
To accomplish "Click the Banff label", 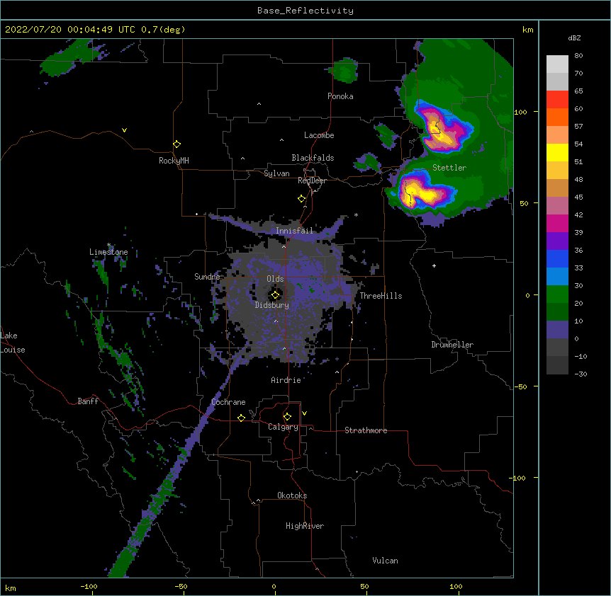I will [x=88, y=401].
